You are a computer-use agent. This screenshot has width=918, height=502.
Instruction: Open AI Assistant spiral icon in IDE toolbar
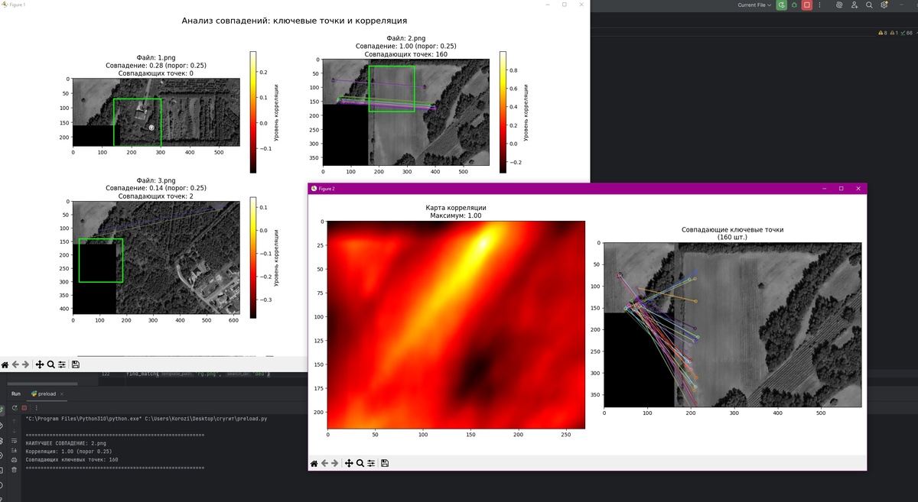click(839, 5)
